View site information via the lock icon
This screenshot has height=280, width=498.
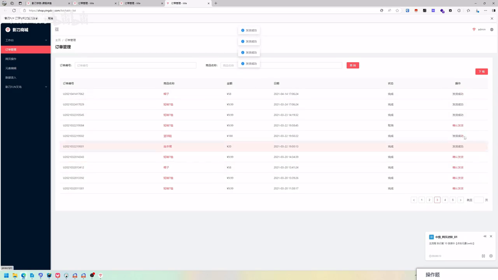(x=25, y=10)
